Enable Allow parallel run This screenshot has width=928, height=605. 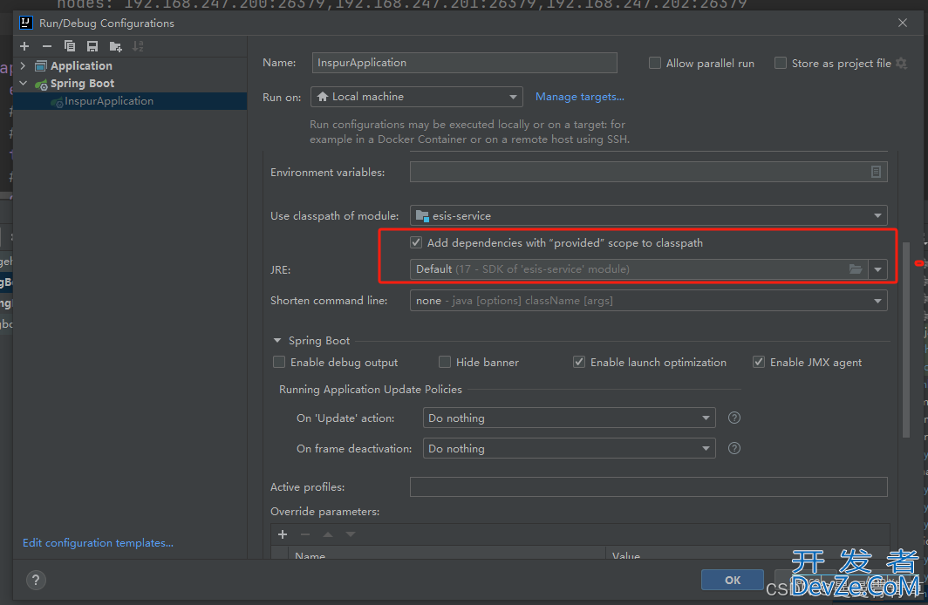pos(654,63)
